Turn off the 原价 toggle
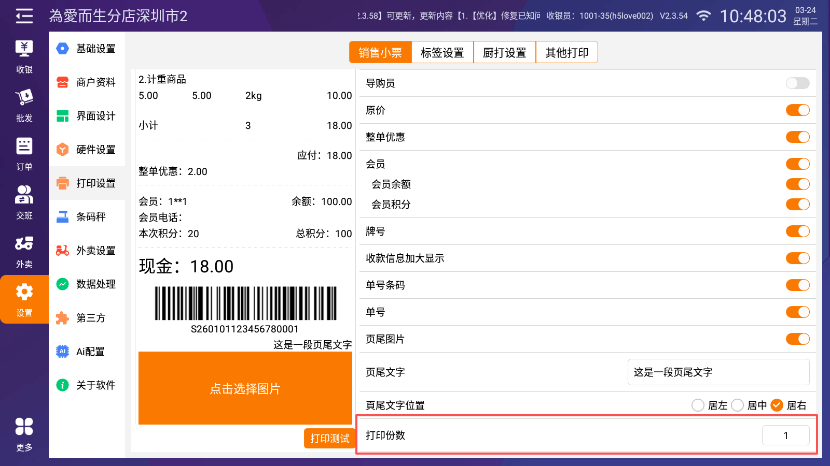830x466 pixels. 797,110
